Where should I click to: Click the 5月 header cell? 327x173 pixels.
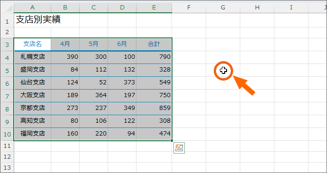tap(94, 44)
